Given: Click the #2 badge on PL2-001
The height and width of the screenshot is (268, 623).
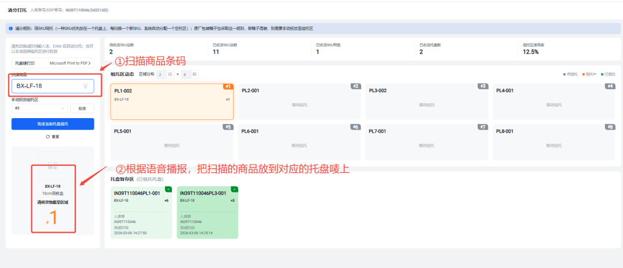Looking at the screenshot, I should tap(356, 86).
